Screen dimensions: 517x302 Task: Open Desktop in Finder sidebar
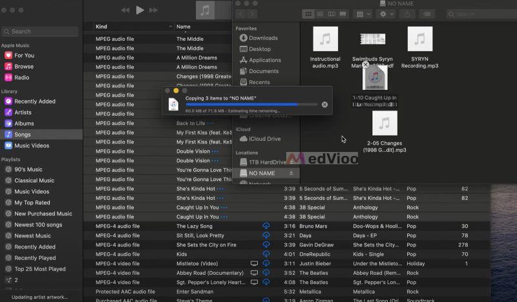255,49
